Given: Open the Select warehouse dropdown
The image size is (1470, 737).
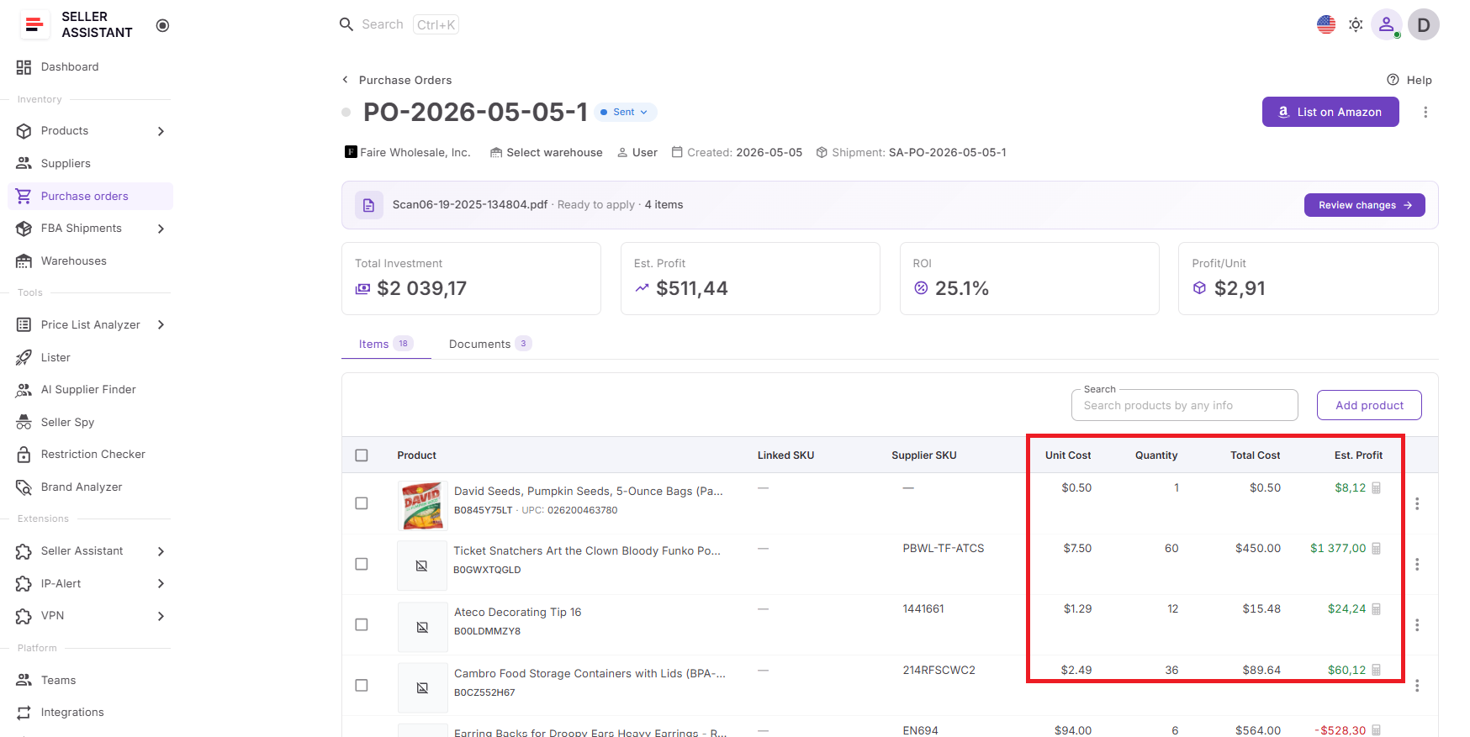Looking at the screenshot, I should click(x=547, y=152).
